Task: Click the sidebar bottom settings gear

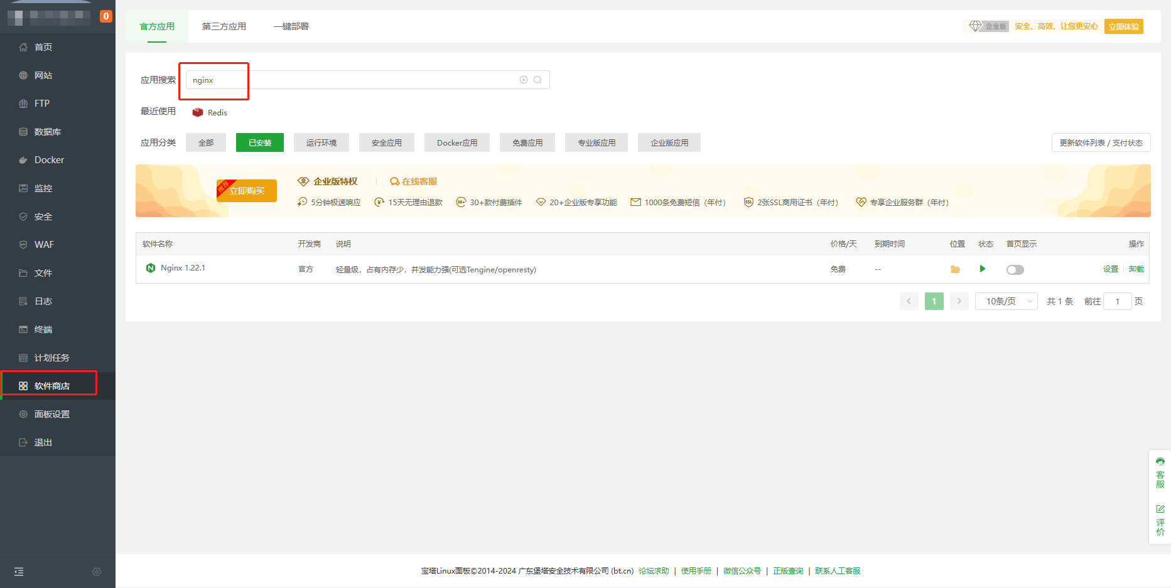Action: pyautogui.click(x=97, y=572)
